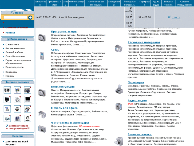Open smartphone communicator quick delivery thumbnail
194x146 pixels.
[x=27, y=109]
